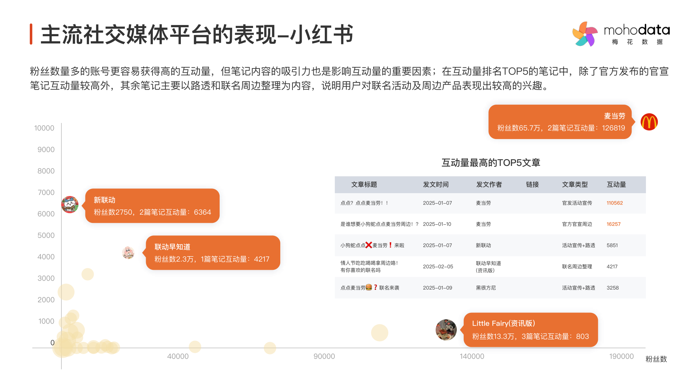Click the title 情人节吃吃喝喝拿周边咯
The image size is (689, 387).
point(369,267)
